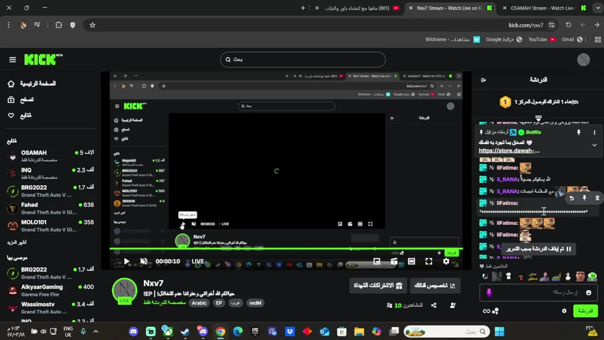Image resolution: width=604 pixels, height=340 pixels.
Task: Open the WitAnime bookmark
Action: [453, 40]
